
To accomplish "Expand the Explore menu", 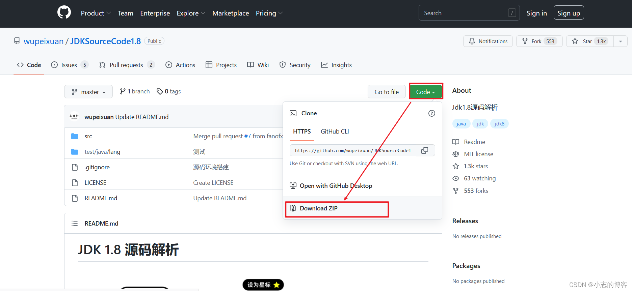I will [191, 13].
